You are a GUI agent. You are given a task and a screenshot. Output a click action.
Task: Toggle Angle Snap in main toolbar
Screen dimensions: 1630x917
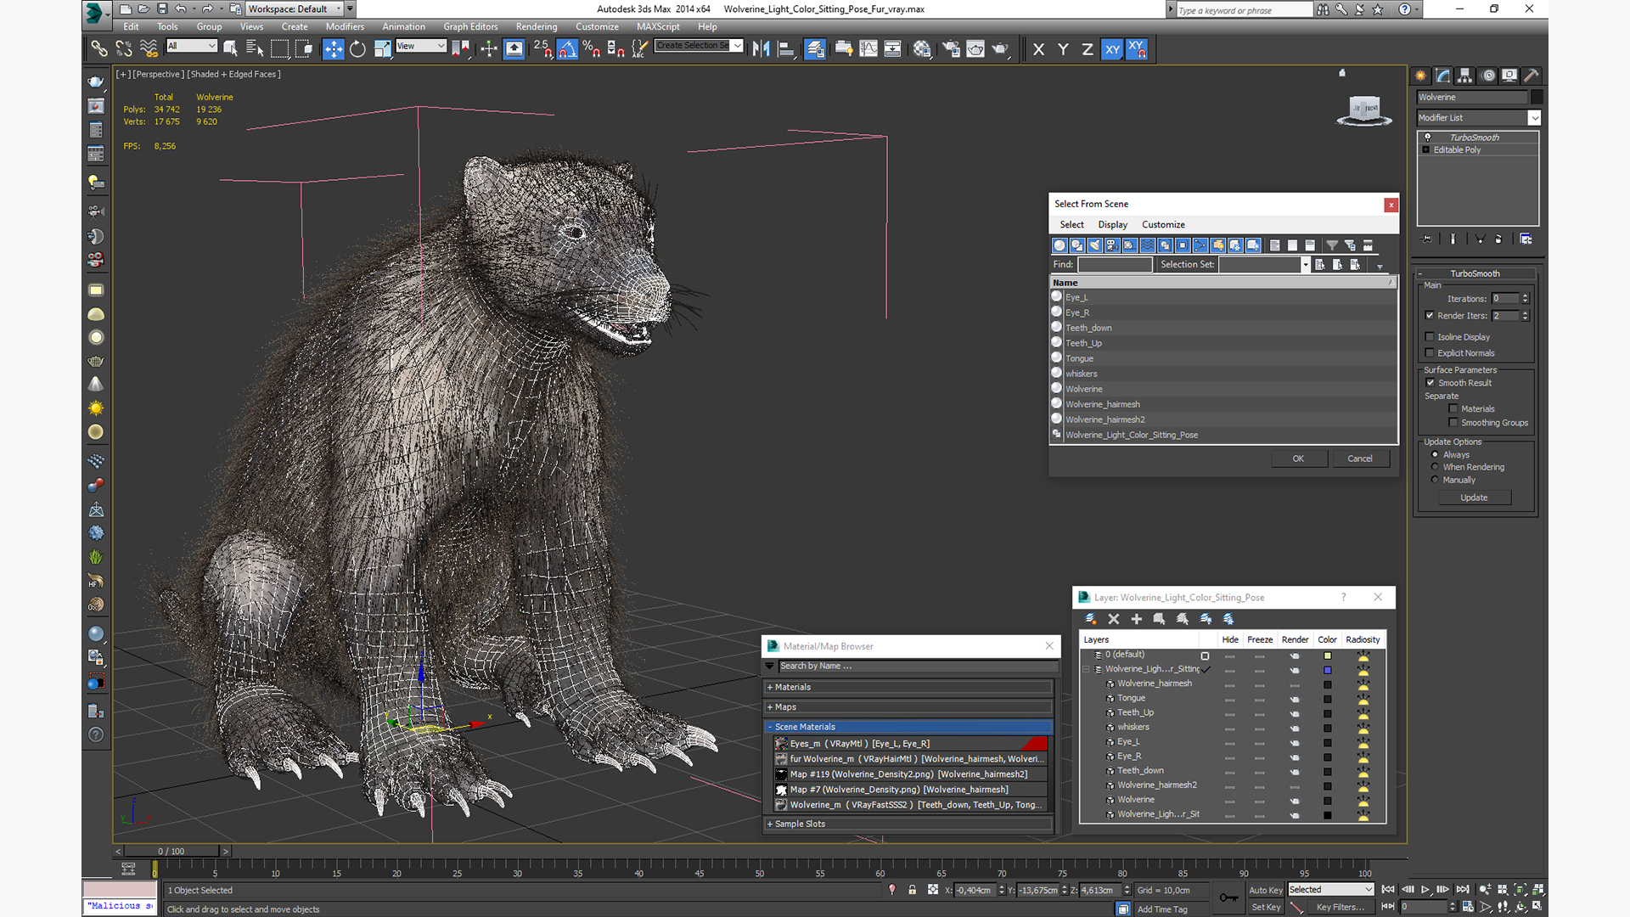click(x=567, y=48)
